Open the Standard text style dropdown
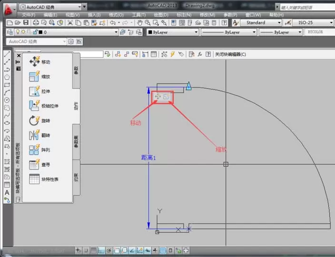The width and height of the screenshot is (335, 257). pyautogui.click(x=261, y=23)
